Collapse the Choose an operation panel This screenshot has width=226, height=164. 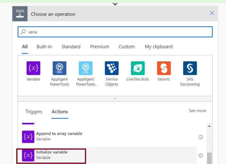point(212,13)
